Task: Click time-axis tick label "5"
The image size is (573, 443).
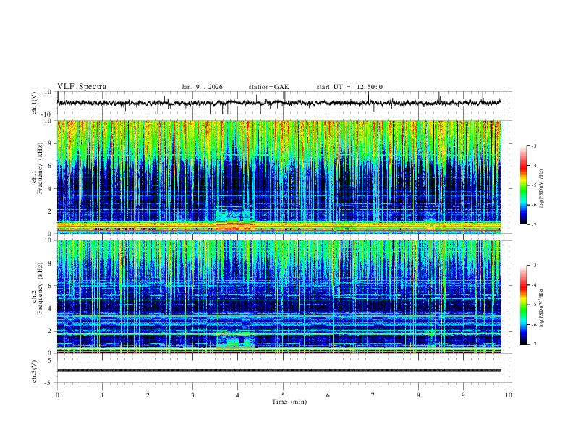Action: coord(283,395)
